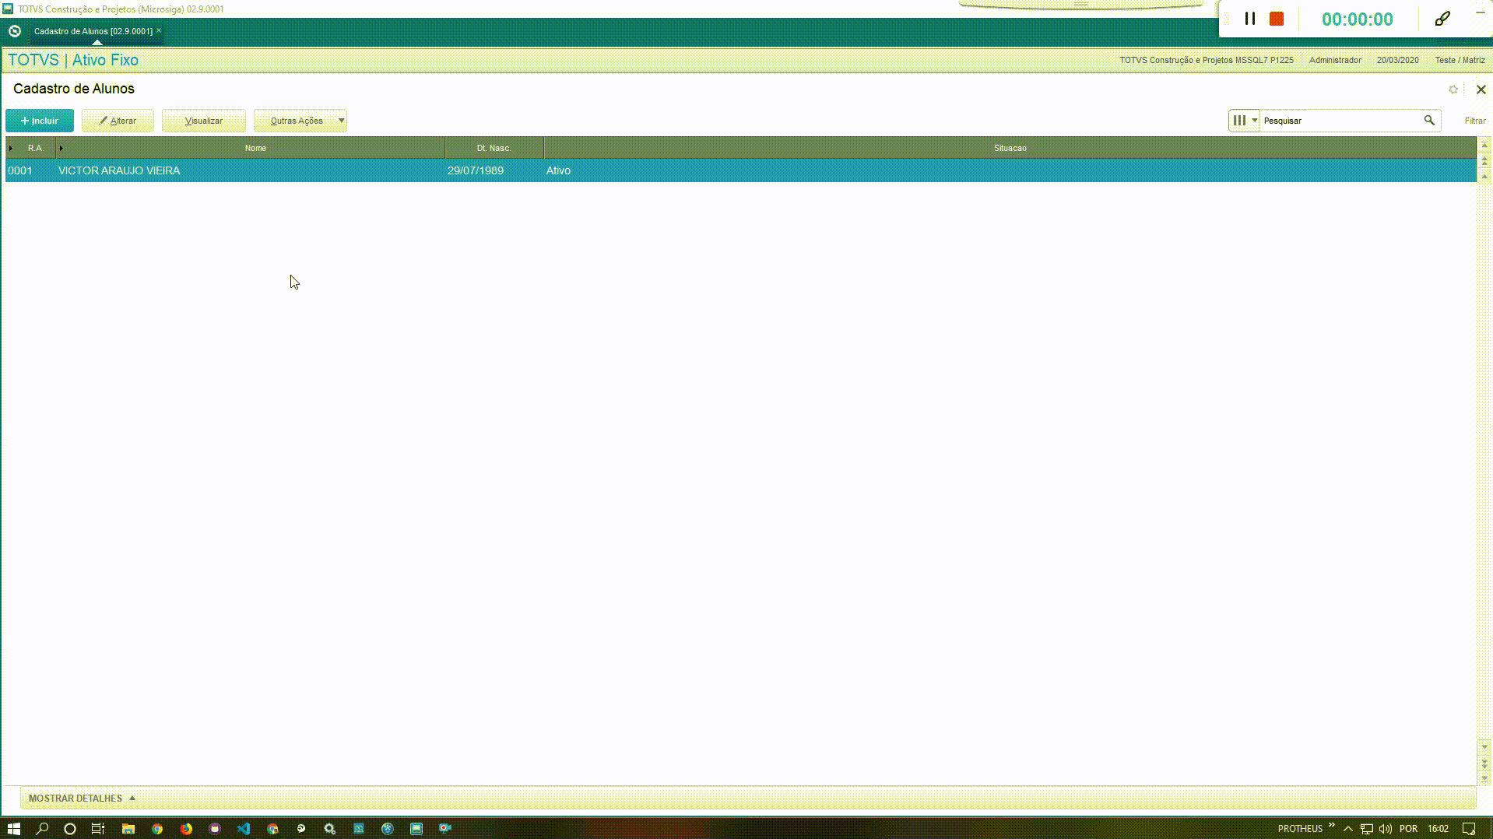Click the Visualizar button

204,121
